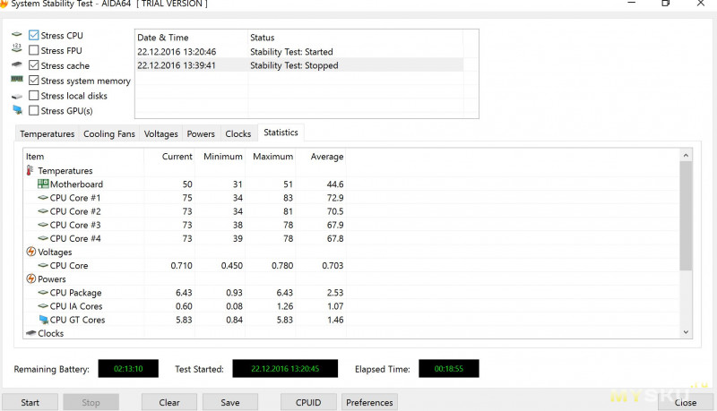Click the Stress cache chip icon
The height and width of the screenshot is (411, 717).
click(x=17, y=64)
